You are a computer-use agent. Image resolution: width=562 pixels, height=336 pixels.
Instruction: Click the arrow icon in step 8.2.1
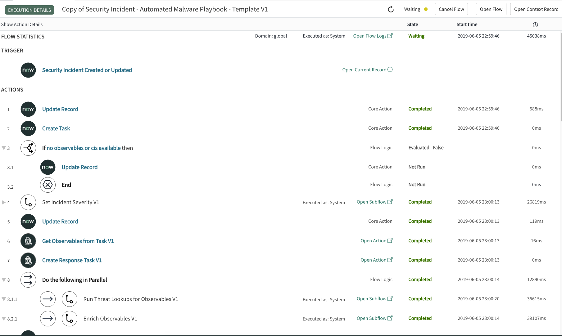coord(48,319)
